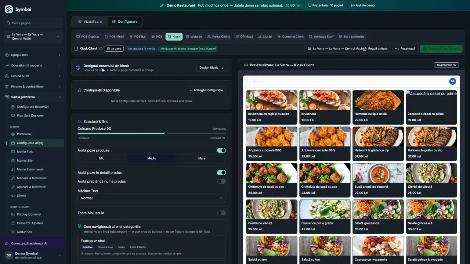
Task: Expand Spațiul meu sidebar section
Action: click(33, 55)
